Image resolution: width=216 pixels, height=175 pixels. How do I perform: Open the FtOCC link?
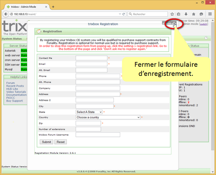pos(10,98)
